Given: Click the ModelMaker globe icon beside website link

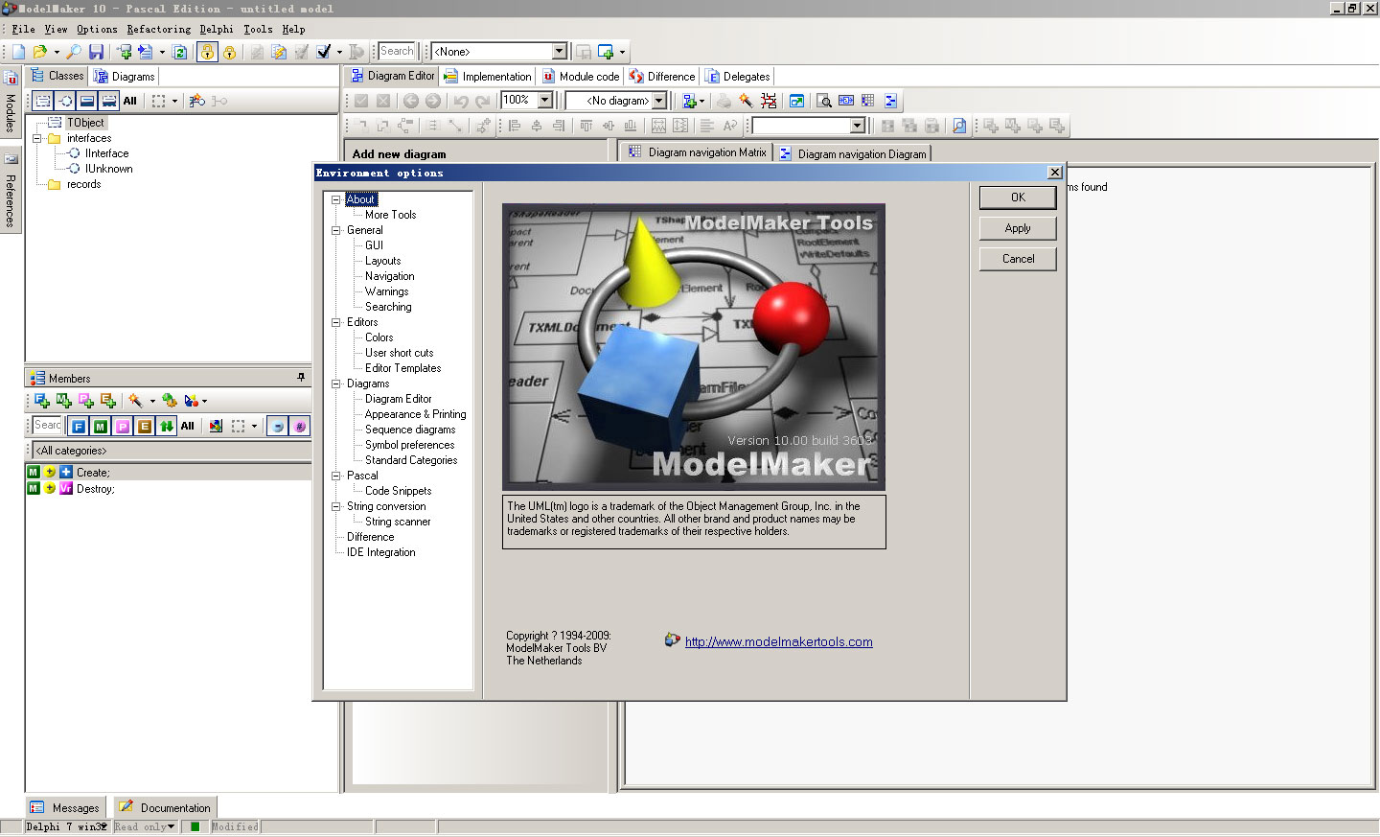Looking at the screenshot, I should [673, 640].
